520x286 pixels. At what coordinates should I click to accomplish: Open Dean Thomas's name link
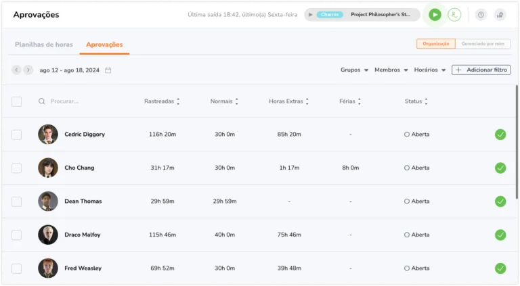(x=83, y=201)
